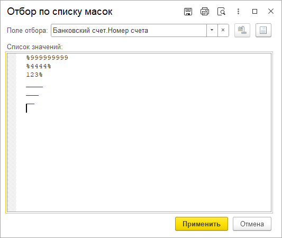Maximize the Отбор по списку масок dialog
This screenshot has width=282, height=238.
coord(254,12)
